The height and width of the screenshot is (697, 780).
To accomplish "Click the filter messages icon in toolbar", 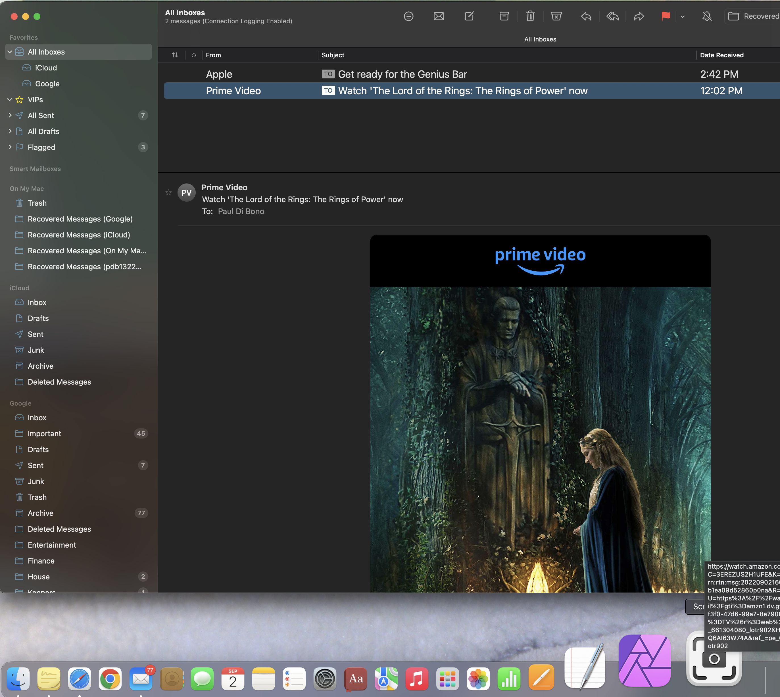I will tap(408, 16).
